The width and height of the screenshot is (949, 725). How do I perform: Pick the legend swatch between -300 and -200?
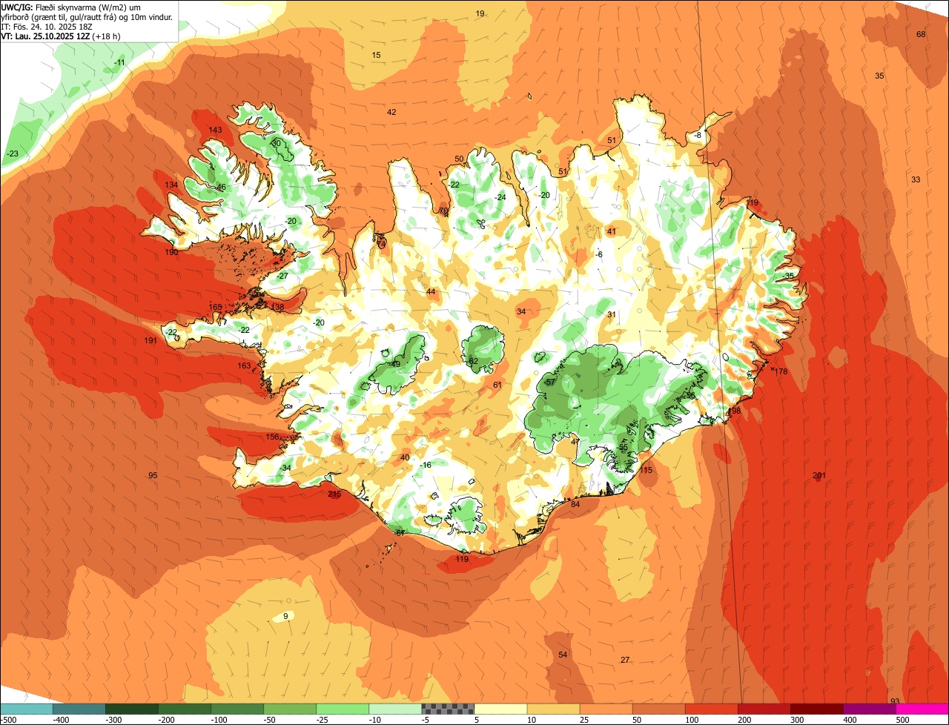[x=132, y=709]
